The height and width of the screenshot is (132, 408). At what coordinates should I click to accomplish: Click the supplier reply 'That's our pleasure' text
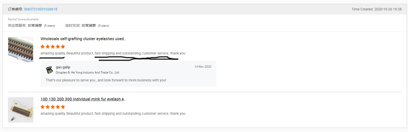point(106,80)
